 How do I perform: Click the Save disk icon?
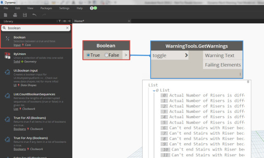coord(25,15)
